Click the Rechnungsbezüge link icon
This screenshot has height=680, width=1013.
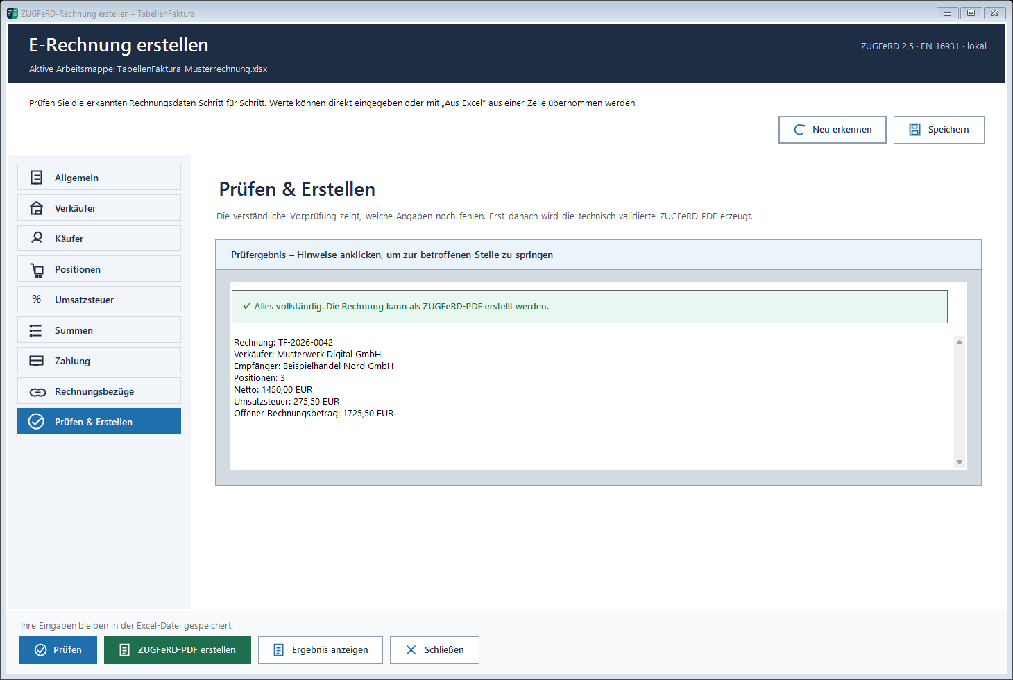click(37, 392)
